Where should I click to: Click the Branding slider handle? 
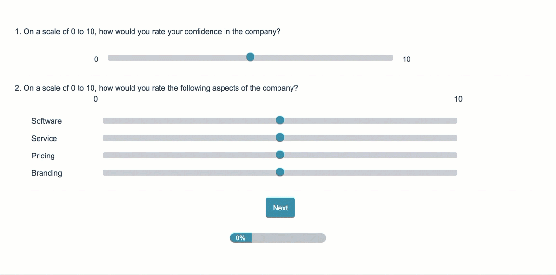(x=280, y=172)
